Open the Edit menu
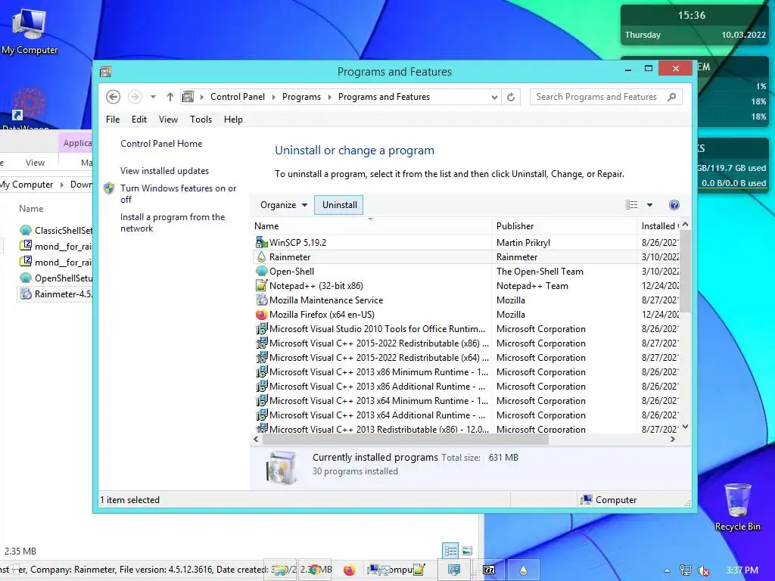775x581 pixels. point(139,119)
